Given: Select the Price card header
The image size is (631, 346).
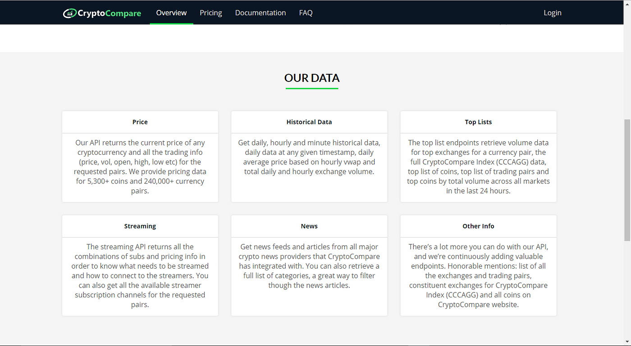Looking at the screenshot, I should [x=140, y=121].
